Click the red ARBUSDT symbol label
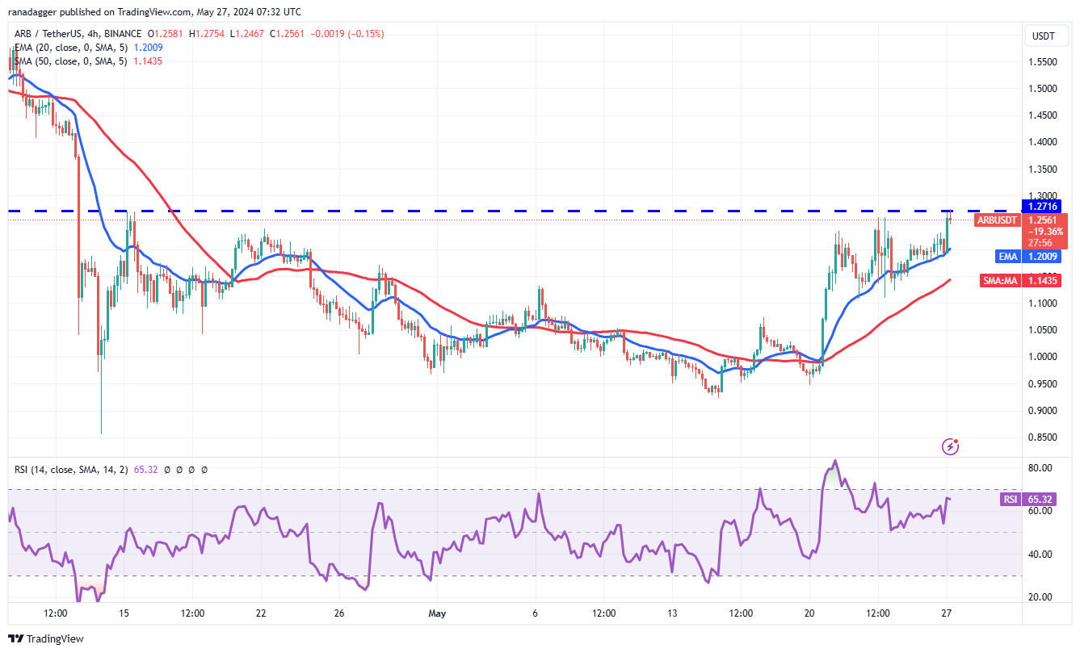 click(998, 220)
